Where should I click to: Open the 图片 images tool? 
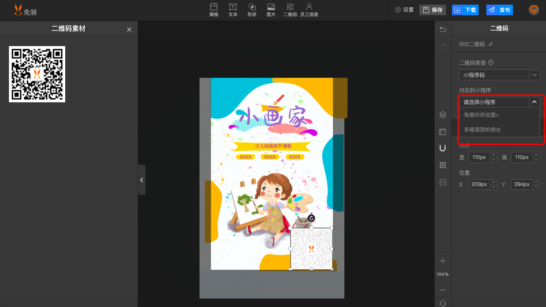[271, 10]
